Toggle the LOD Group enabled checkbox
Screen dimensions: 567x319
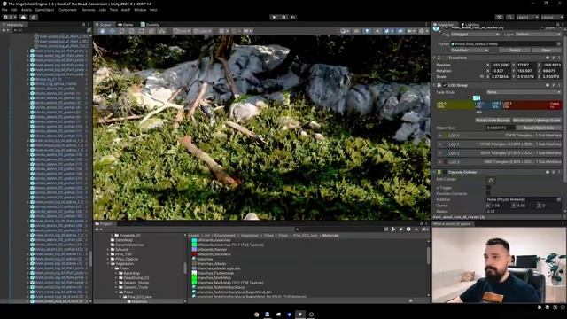pos(445,85)
